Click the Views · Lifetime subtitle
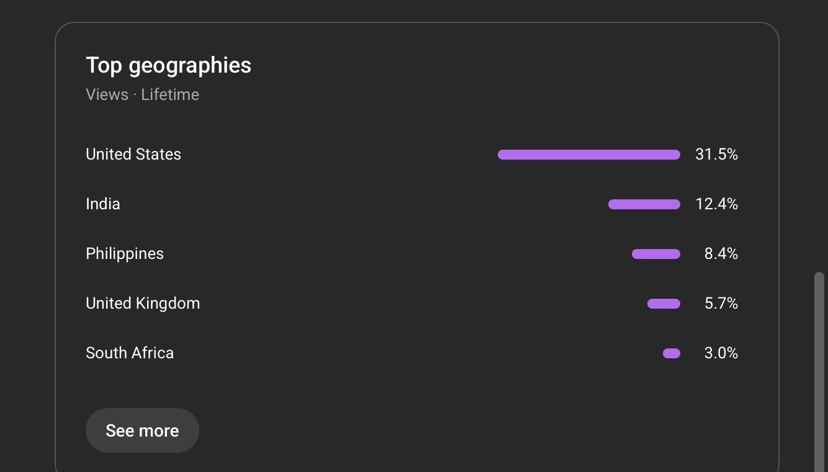This screenshot has height=472, width=828. click(142, 95)
